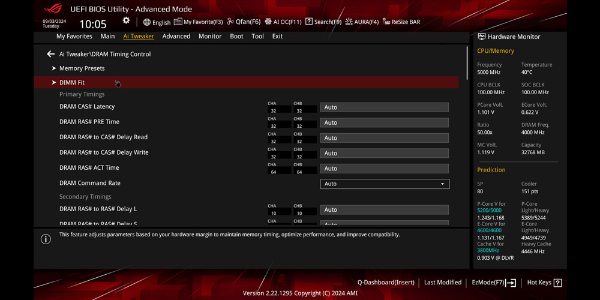This screenshot has height=300, width=600.
Task: Click the vertical scrollbar of settings list
Action: pos(467,63)
